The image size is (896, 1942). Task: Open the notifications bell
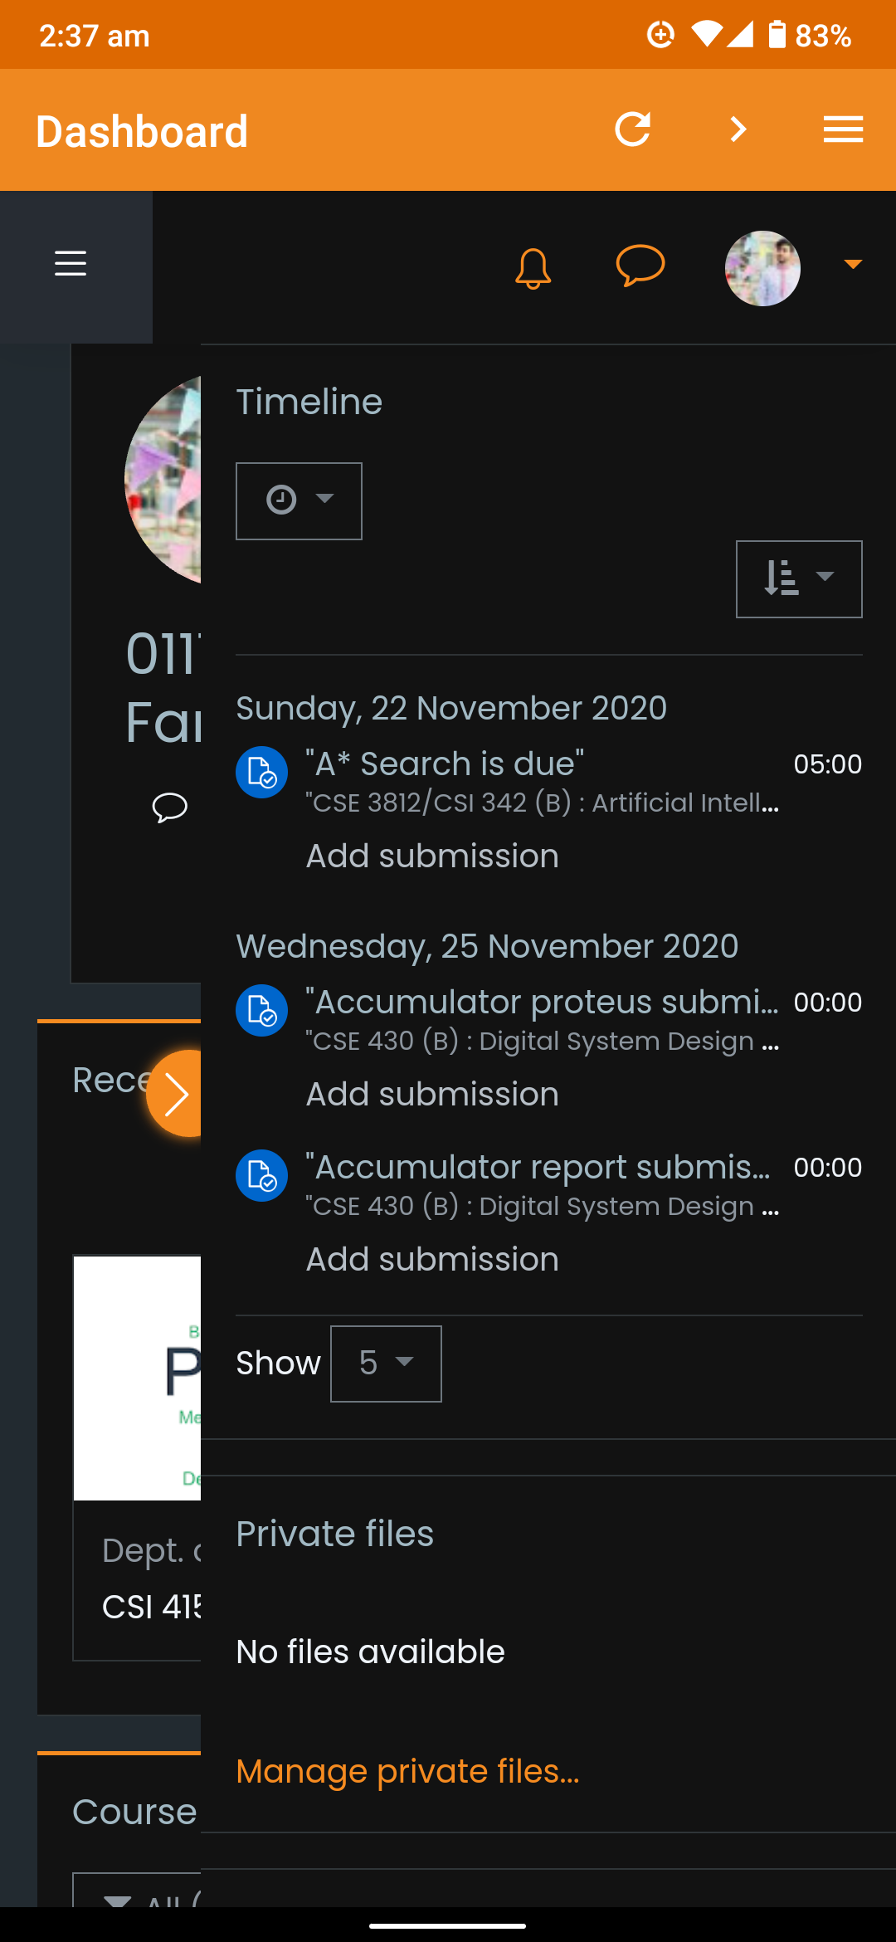533,268
